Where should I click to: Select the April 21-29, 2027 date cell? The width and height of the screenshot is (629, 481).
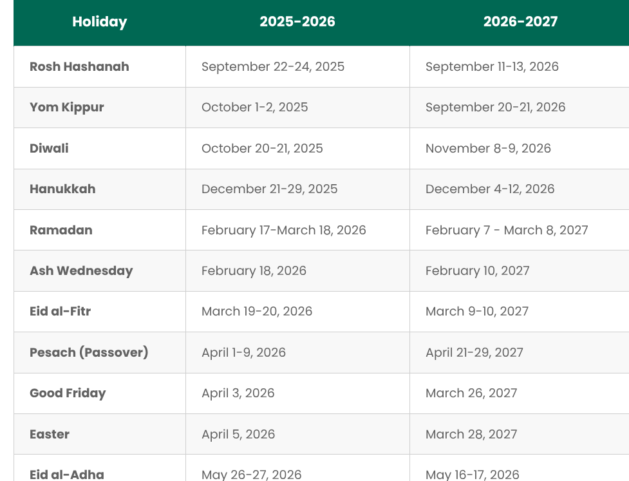click(x=474, y=352)
